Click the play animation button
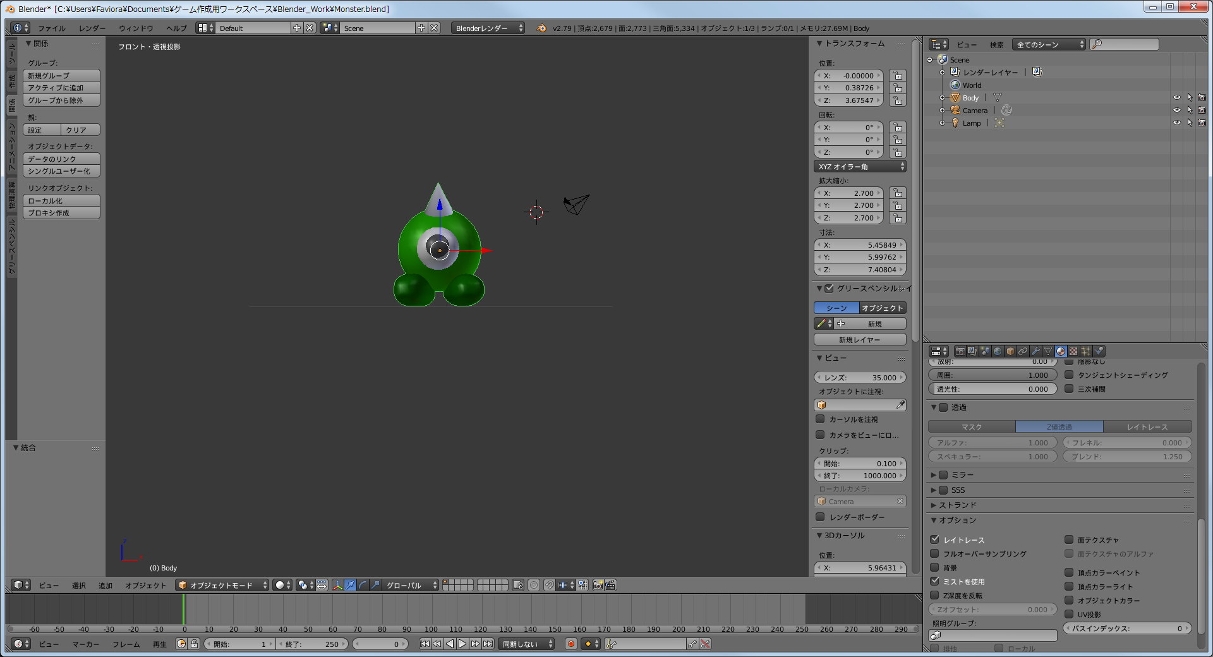This screenshot has width=1213, height=657. click(x=462, y=644)
